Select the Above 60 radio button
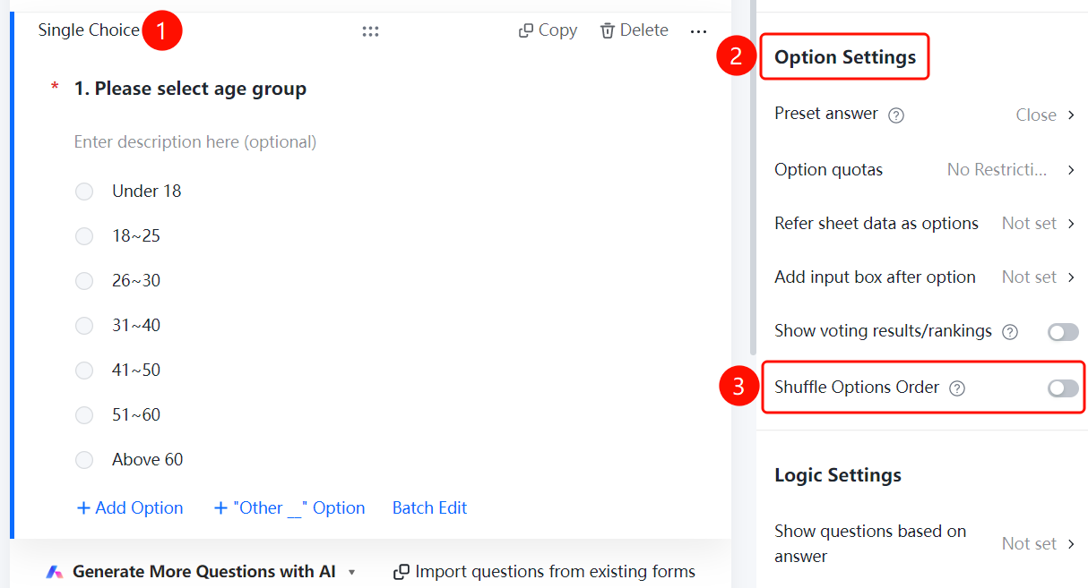Image resolution: width=1088 pixels, height=588 pixels. point(84,460)
